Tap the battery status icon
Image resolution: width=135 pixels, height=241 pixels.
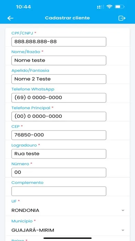click(x=120, y=7)
